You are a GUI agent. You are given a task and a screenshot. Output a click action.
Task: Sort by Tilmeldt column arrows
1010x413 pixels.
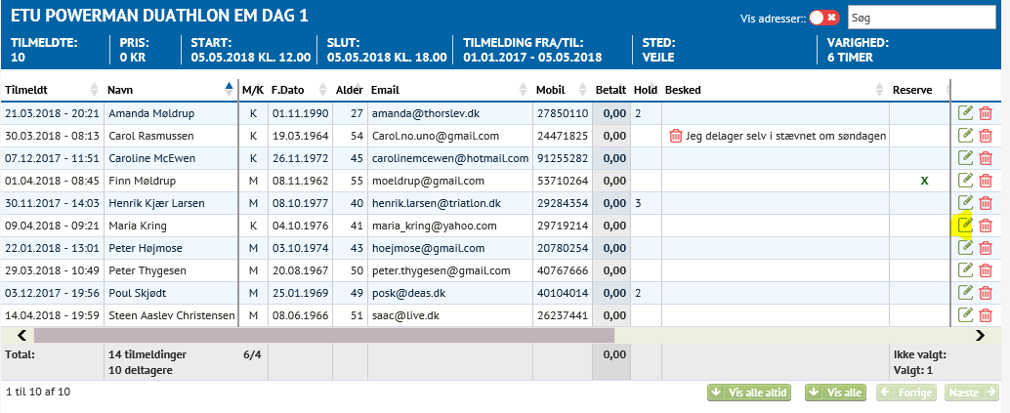tap(95, 90)
